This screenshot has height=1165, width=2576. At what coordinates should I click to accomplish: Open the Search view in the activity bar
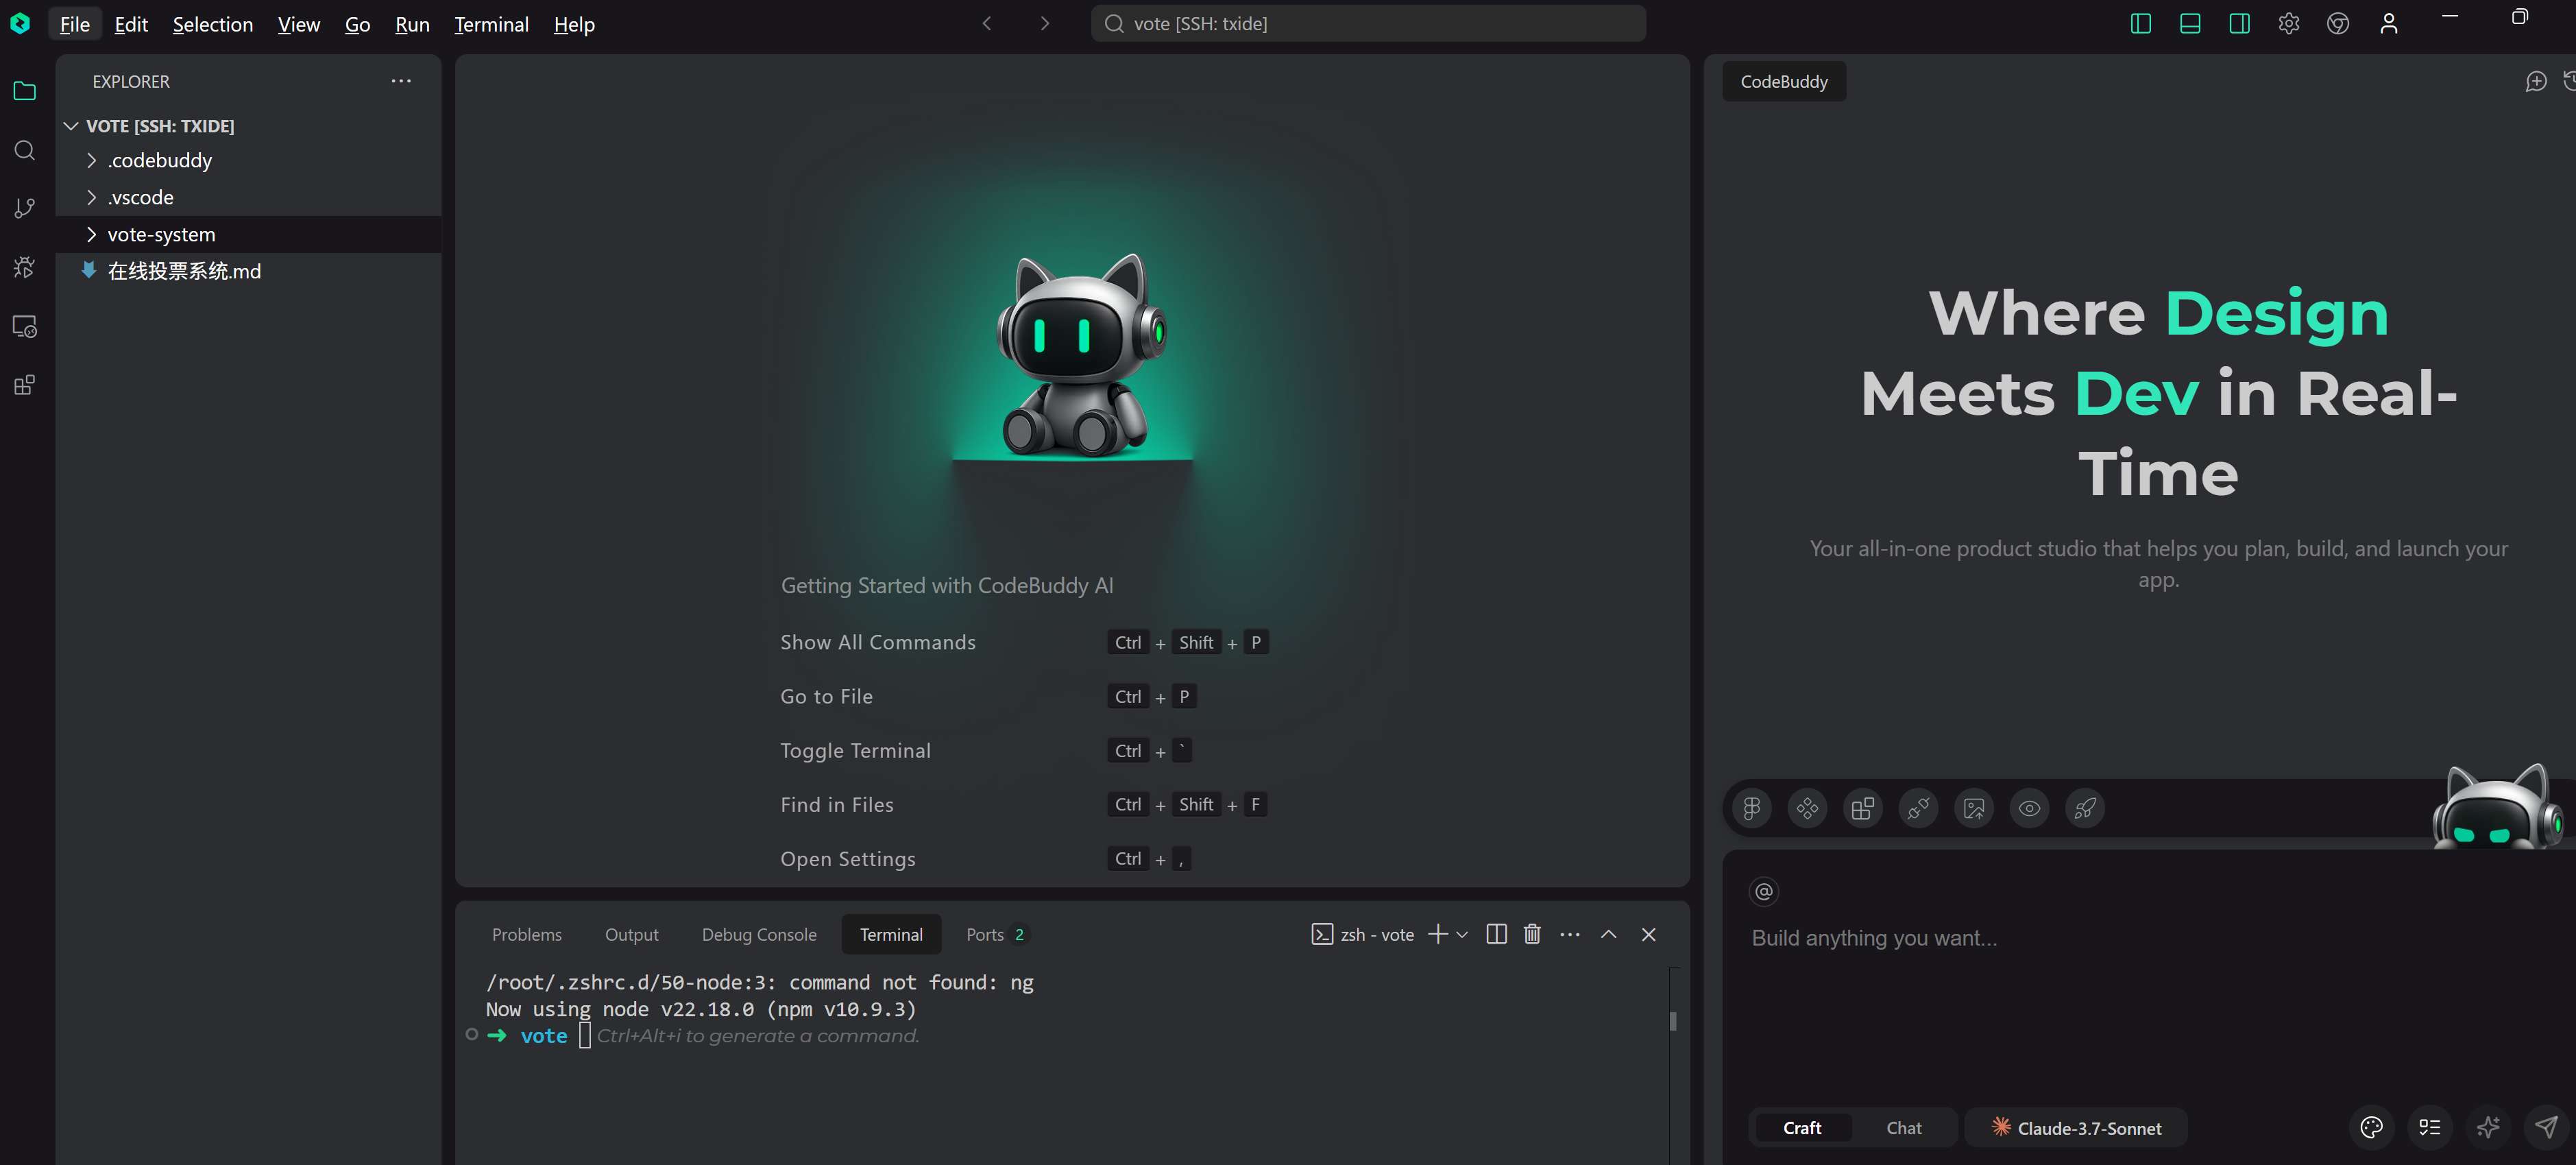[25, 150]
